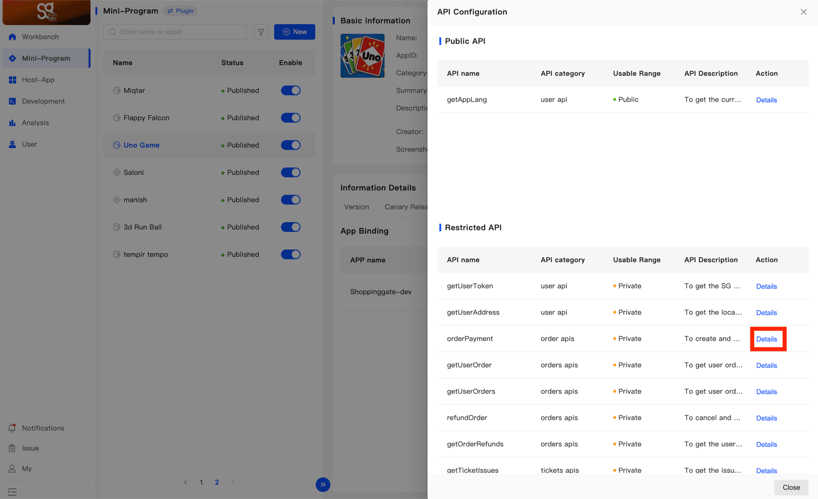This screenshot has width=818, height=499.
Task: Toggle the manish enable switch
Action: tap(290, 200)
